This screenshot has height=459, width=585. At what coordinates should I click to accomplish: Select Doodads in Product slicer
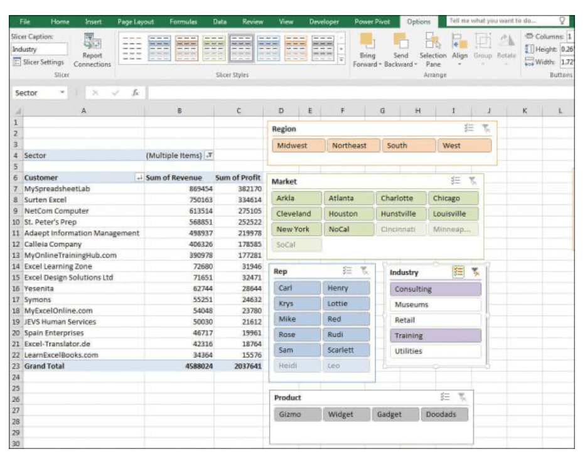tap(444, 414)
